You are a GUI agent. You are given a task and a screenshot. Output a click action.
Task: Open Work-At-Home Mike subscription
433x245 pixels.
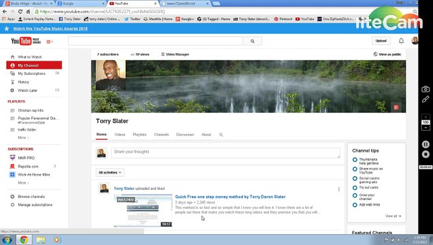[33, 175]
